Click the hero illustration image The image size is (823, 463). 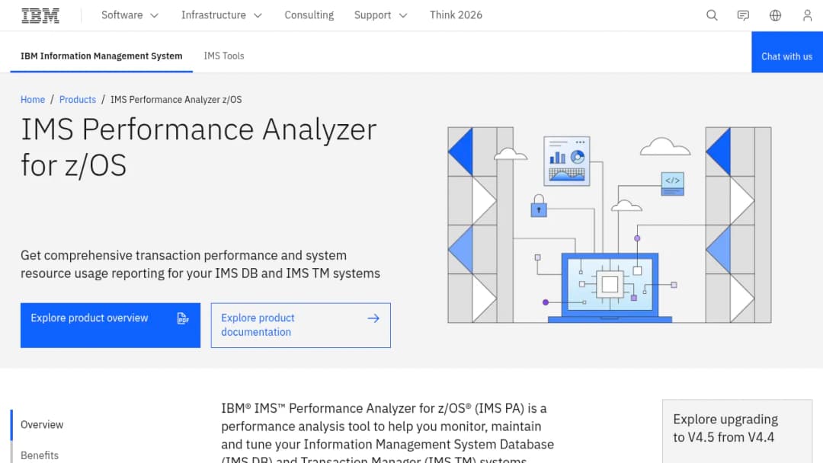coord(610,225)
